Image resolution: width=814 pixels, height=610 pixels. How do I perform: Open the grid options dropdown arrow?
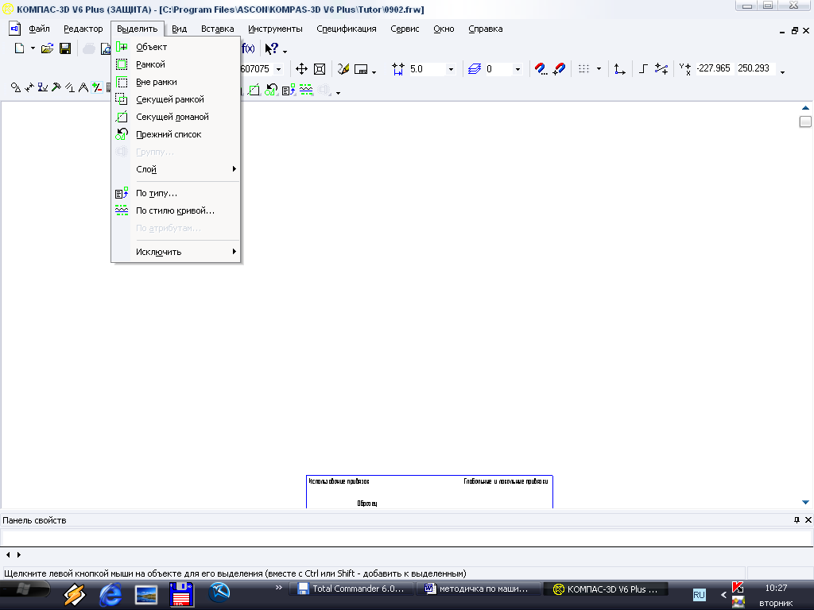[x=599, y=69]
